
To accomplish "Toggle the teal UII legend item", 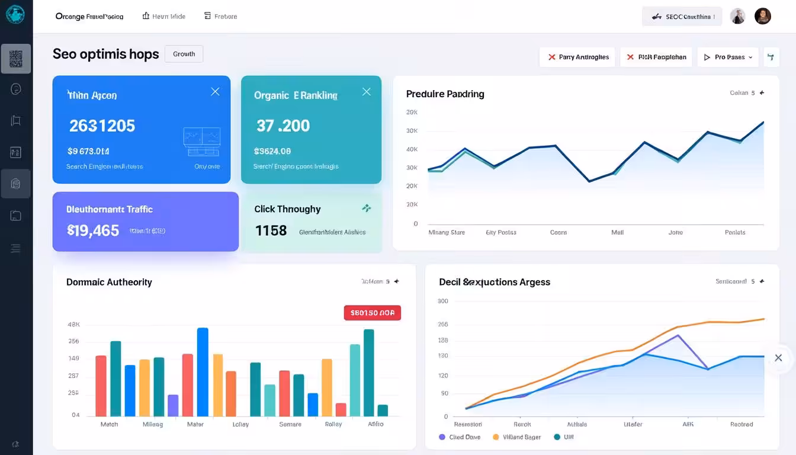I will pos(563,437).
